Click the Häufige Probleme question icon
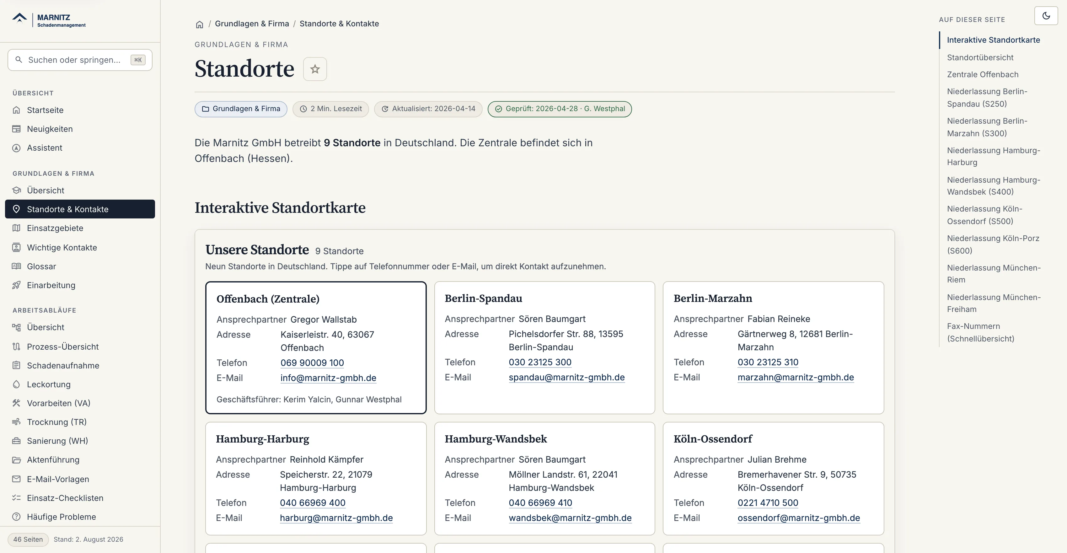This screenshot has height=553, width=1067. [17, 517]
